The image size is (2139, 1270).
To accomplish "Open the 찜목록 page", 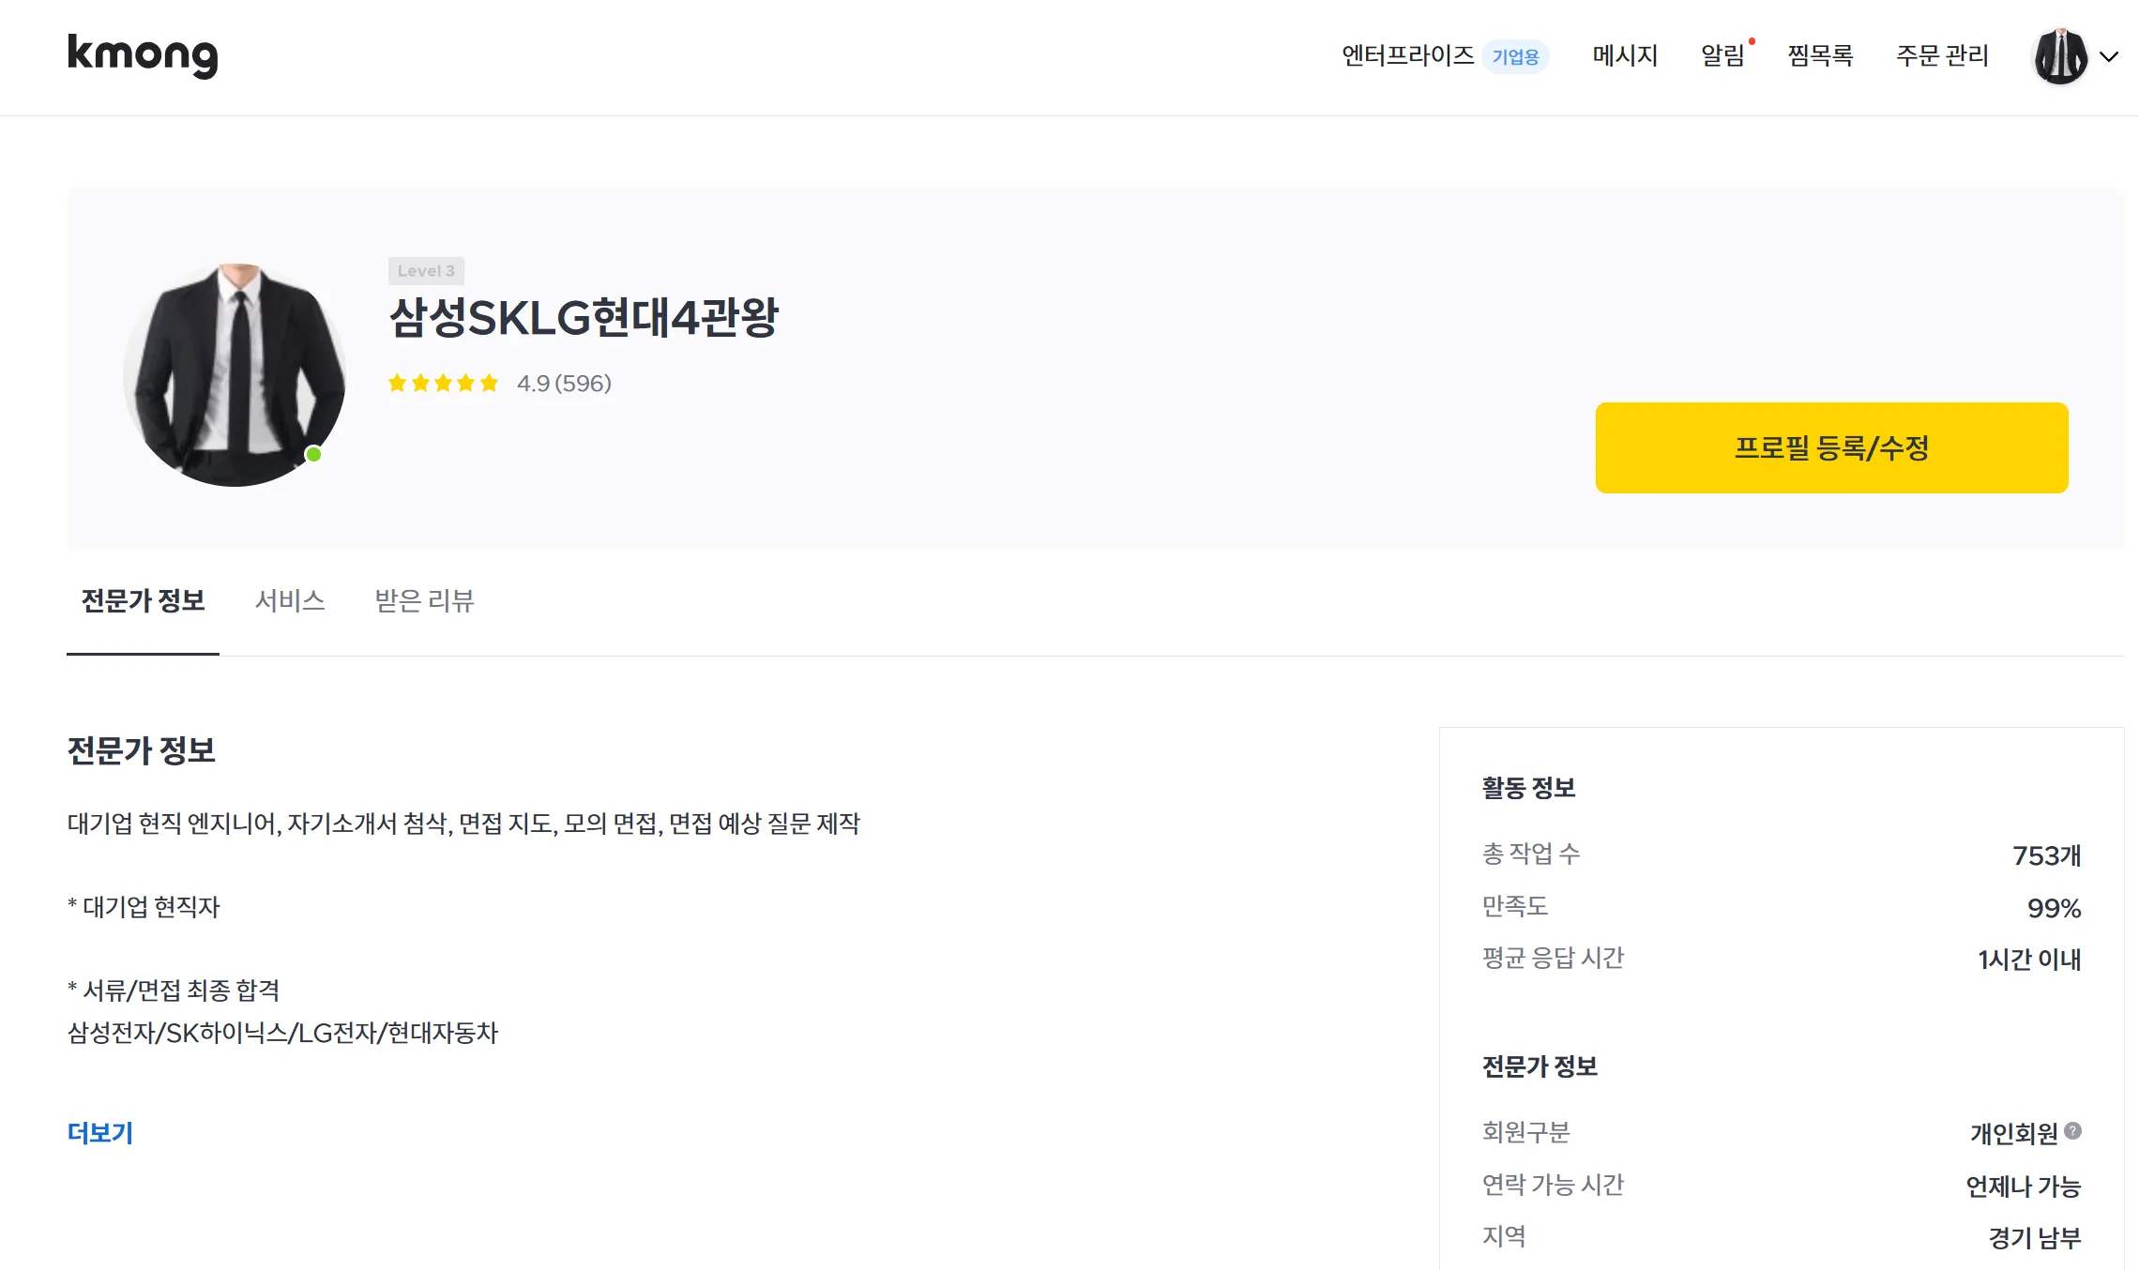I will tap(1820, 56).
